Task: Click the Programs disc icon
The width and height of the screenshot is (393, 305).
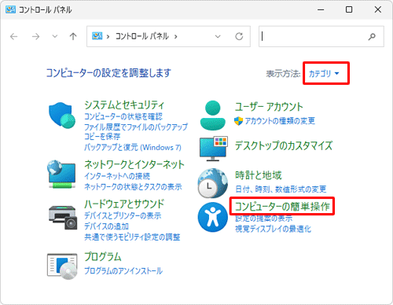Action: 62,266
